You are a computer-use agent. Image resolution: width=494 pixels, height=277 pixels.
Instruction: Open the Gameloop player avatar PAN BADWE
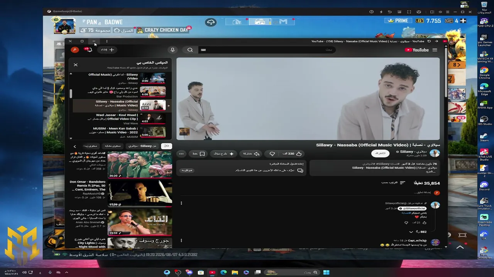pos(64,26)
